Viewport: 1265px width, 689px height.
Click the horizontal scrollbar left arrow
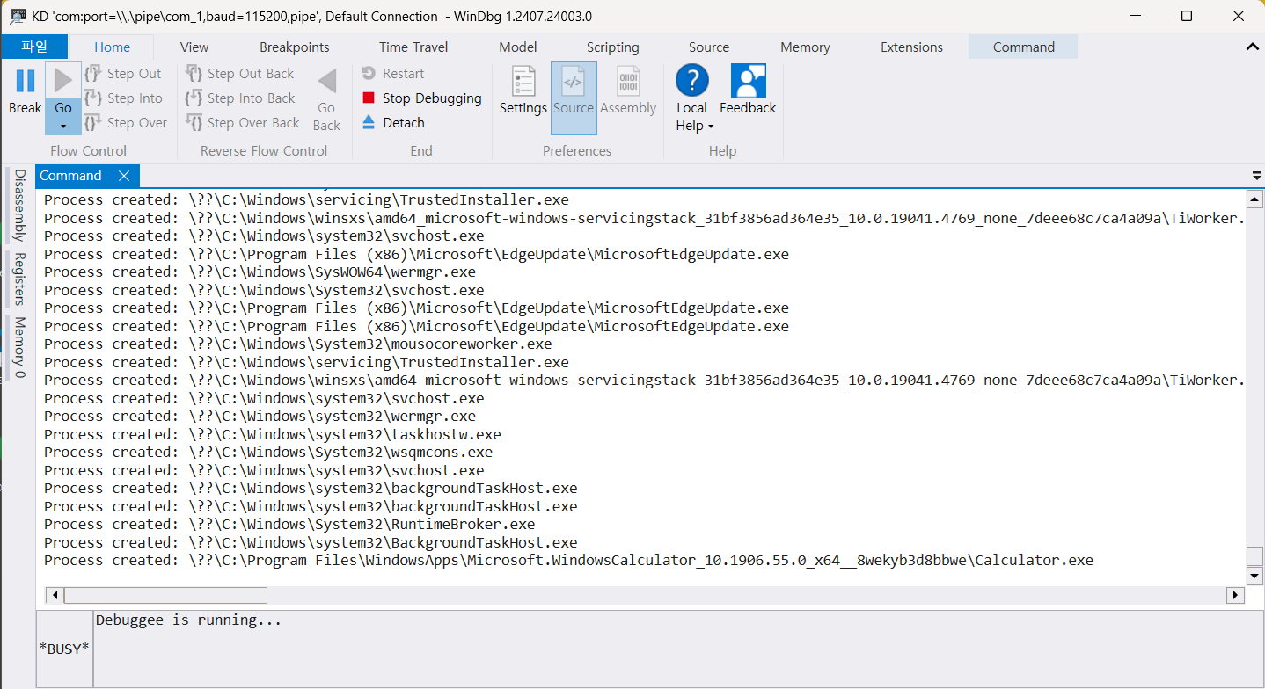point(55,595)
